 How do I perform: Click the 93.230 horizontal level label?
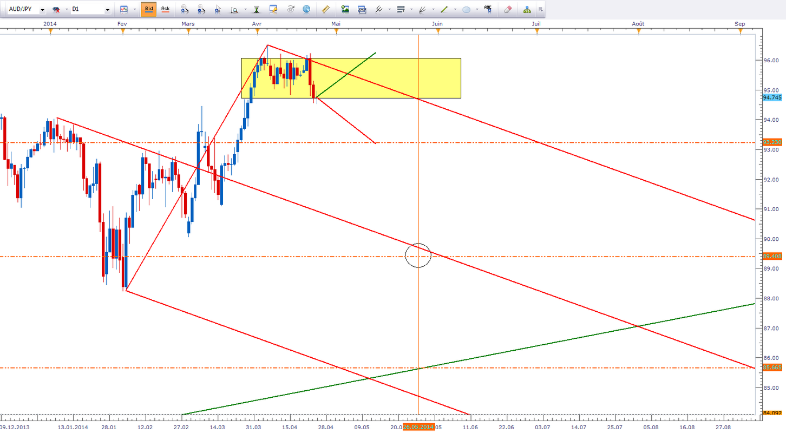tap(771, 142)
